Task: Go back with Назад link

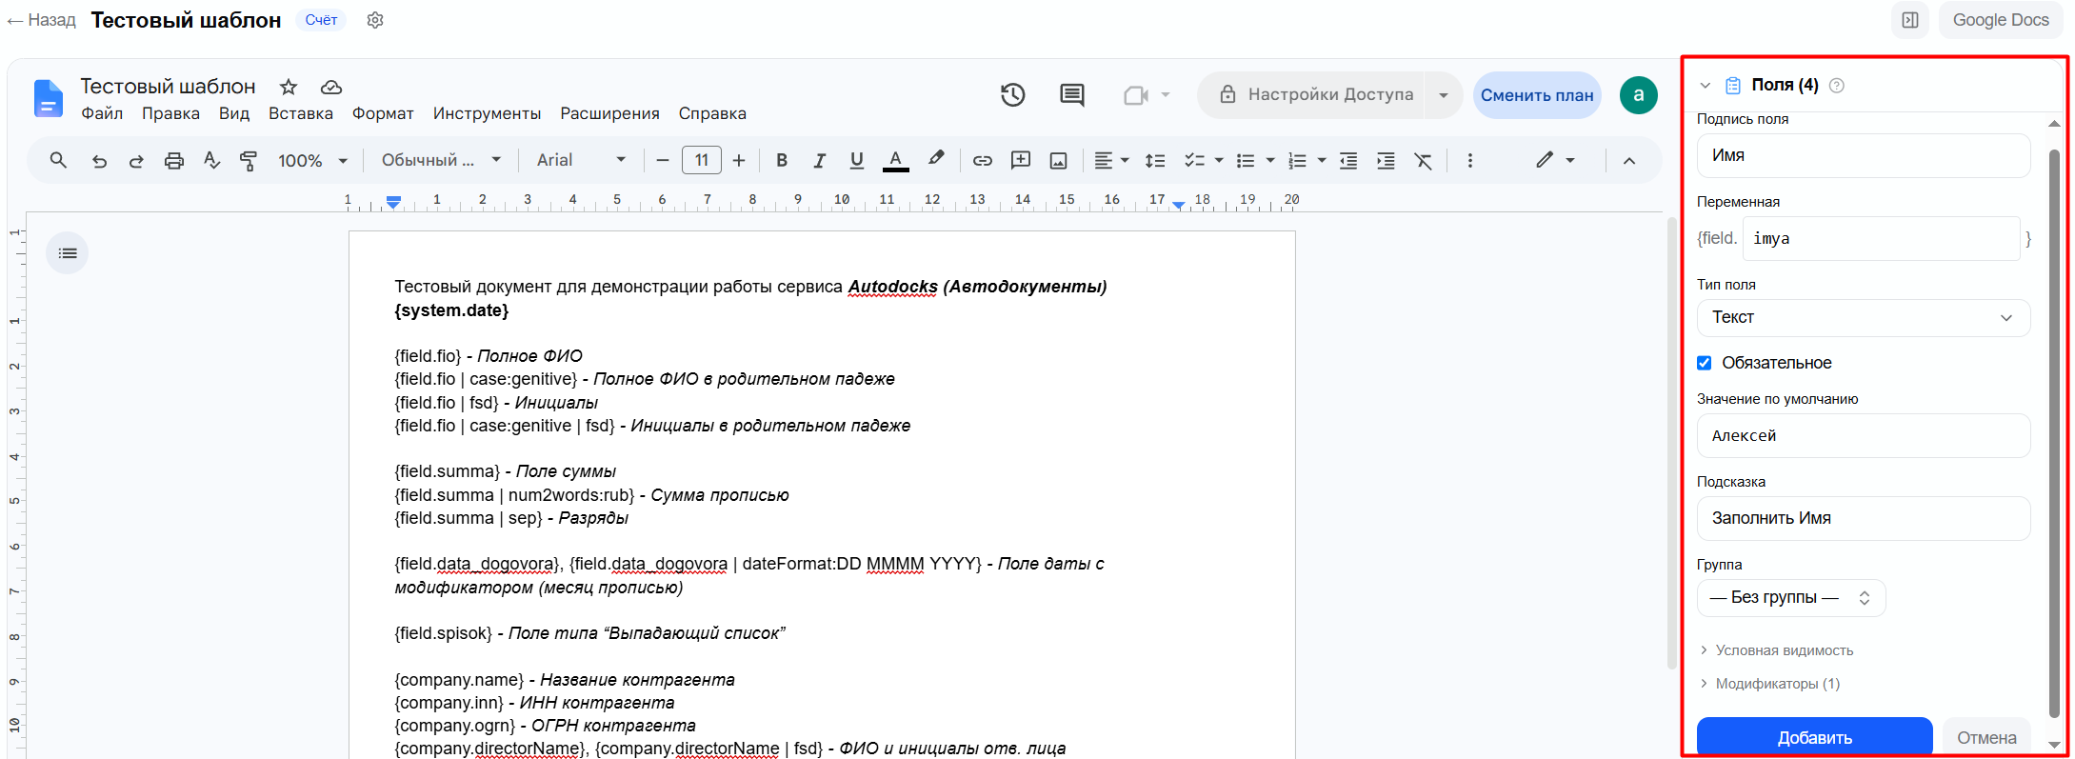Action: 42,20
